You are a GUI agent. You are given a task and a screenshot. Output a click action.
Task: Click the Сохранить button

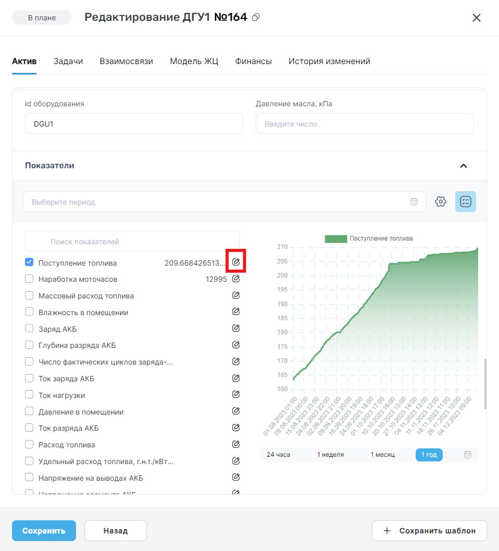coord(44,531)
